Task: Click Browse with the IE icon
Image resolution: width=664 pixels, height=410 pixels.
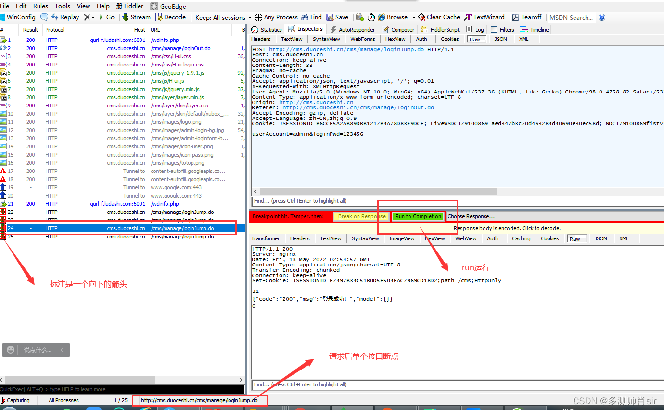Action: [392, 17]
